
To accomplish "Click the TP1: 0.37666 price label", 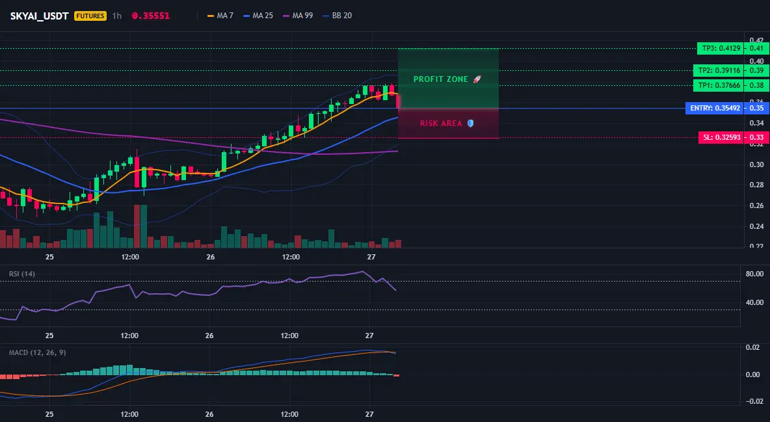I will click(719, 85).
